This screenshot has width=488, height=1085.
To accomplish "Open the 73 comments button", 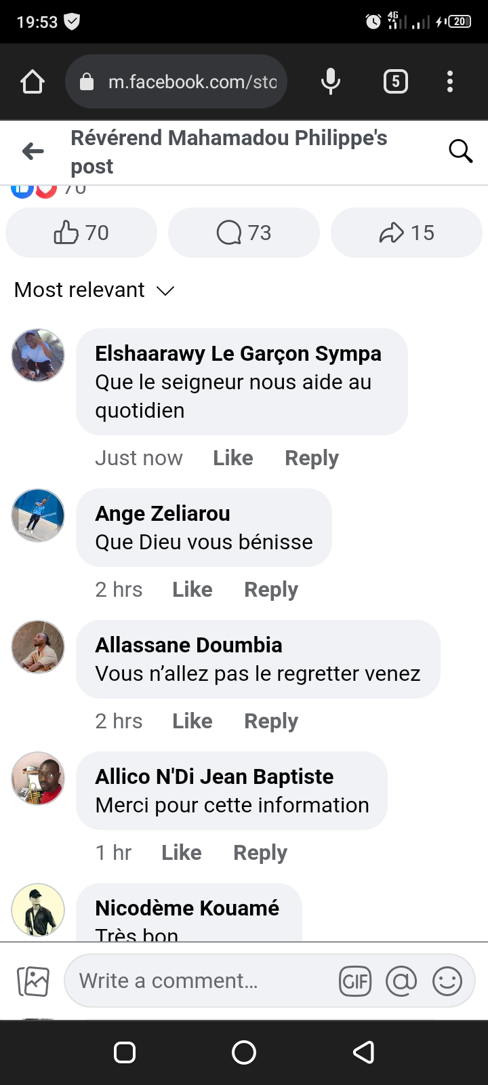I will [244, 233].
